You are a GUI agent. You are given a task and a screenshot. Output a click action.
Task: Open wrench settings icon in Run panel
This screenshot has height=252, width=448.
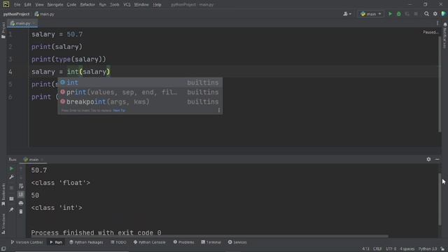(x=11, y=177)
